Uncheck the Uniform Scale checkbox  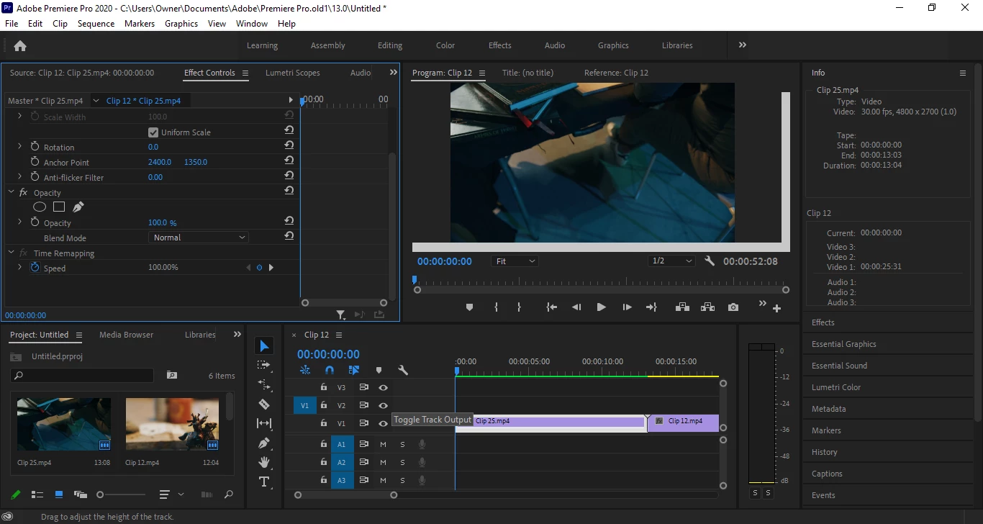153,132
